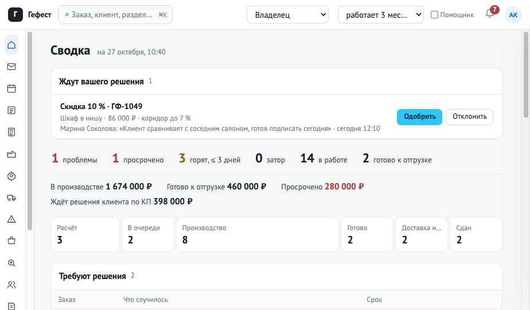The image size is (530, 310).
Task: Click the Расчёт stage card
Action: [85, 235]
